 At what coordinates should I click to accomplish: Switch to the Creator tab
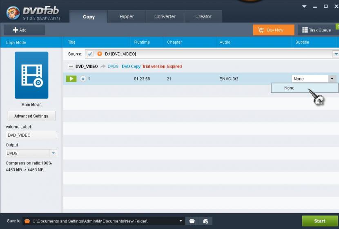tap(203, 16)
